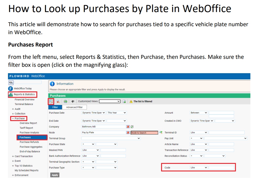Open the Purchase State value dropdown
Image resolution: width=264 pixels, height=180 pixels.
(x=106, y=144)
